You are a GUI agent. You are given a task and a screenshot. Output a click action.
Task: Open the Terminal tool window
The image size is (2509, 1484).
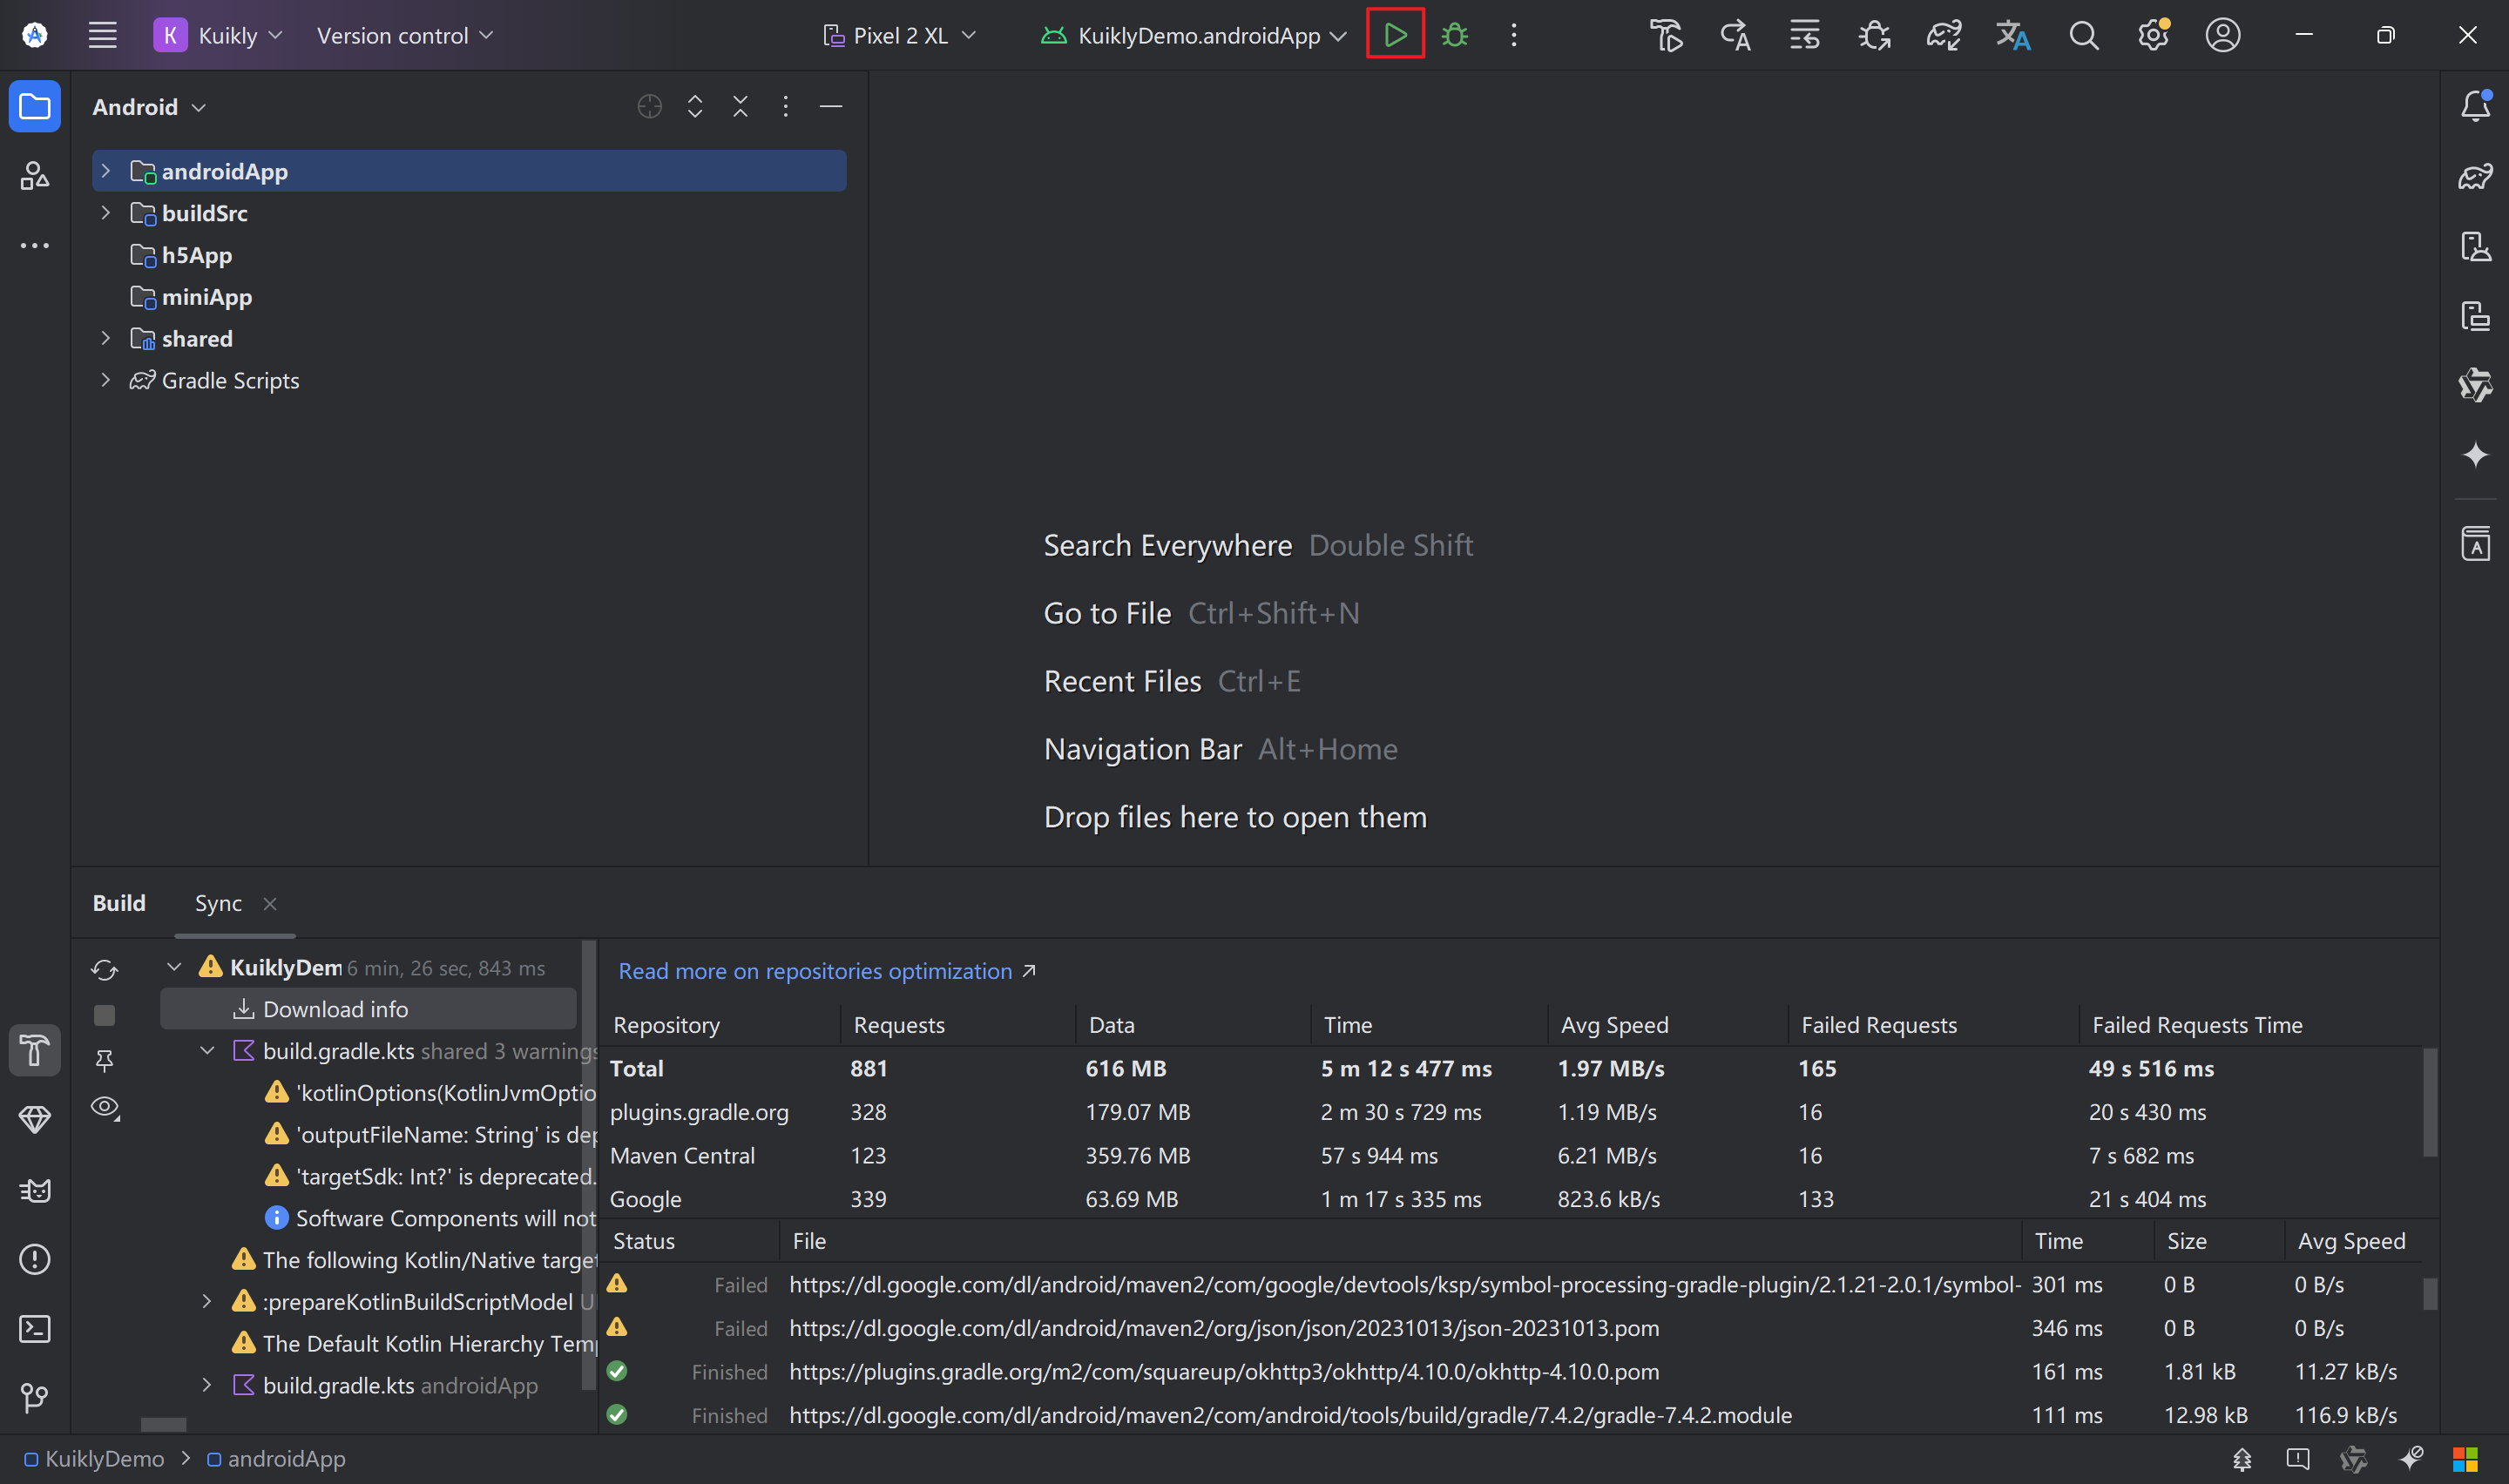point(35,1328)
